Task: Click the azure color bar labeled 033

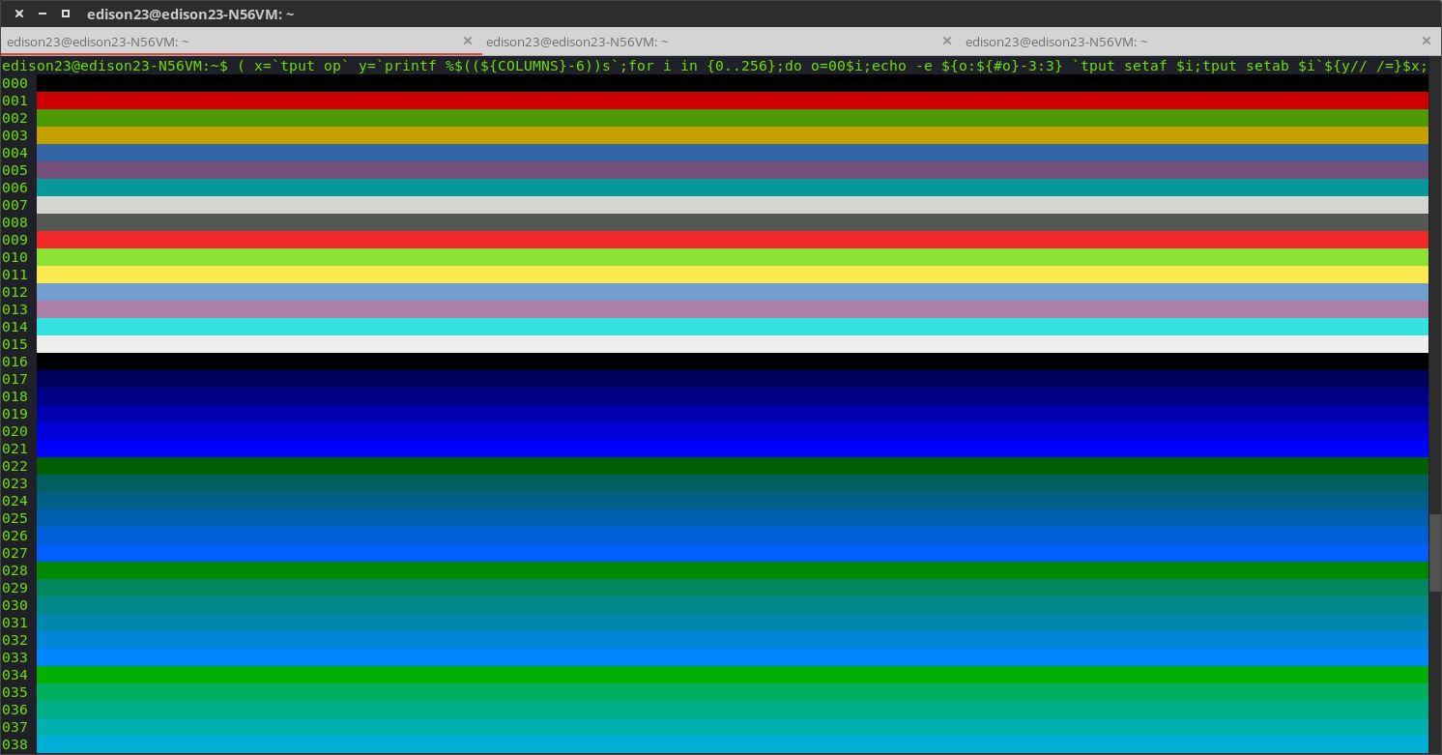Action: click(733, 657)
